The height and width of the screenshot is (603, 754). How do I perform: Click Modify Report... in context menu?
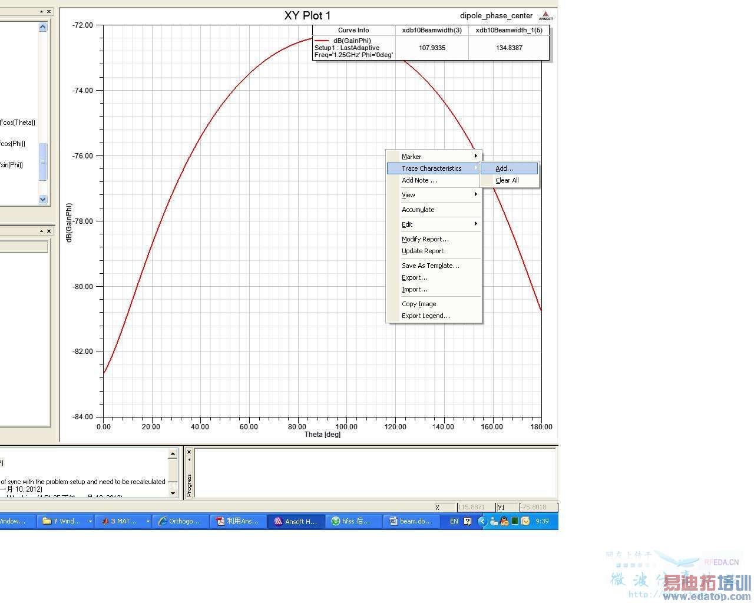[425, 239]
